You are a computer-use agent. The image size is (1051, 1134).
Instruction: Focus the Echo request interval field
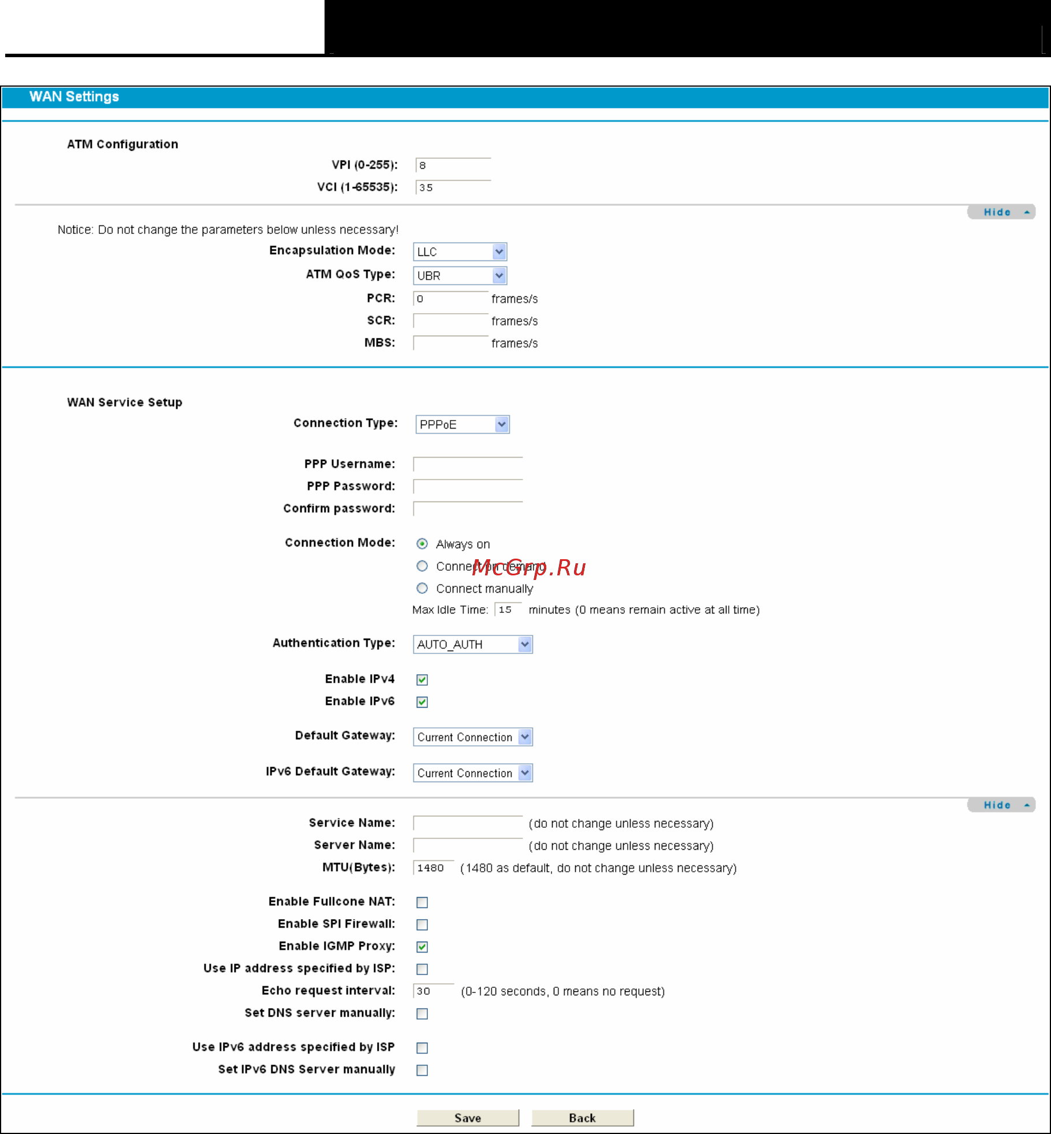pyautogui.click(x=434, y=991)
